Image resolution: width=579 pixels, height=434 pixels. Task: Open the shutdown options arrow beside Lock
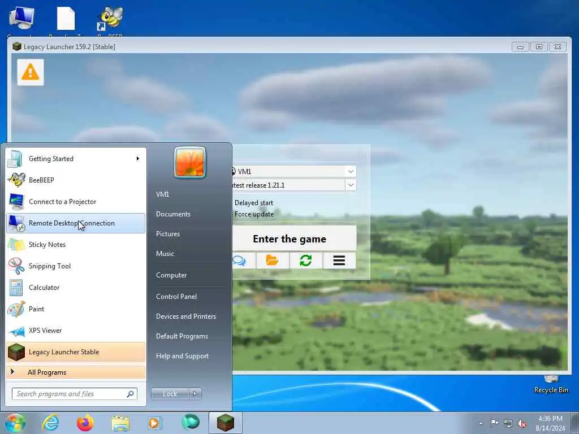tap(195, 394)
